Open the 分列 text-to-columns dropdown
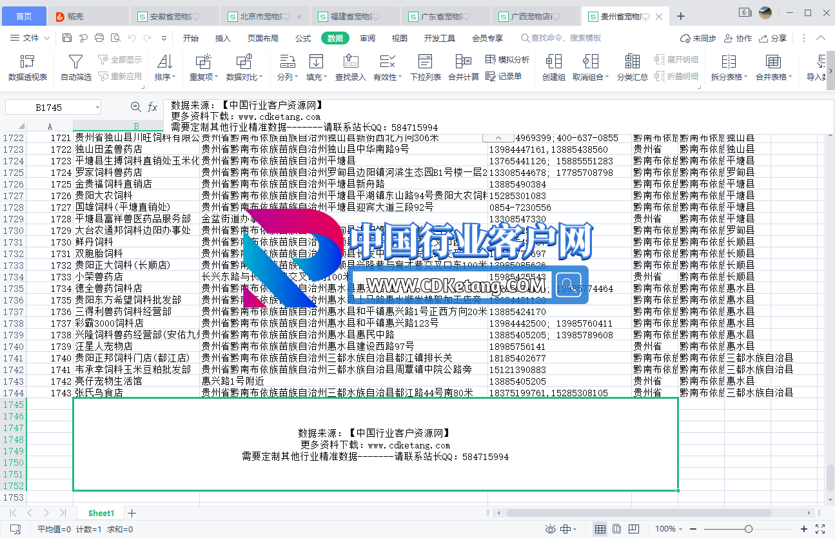This screenshot has height=538, width=835. click(288, 68)
